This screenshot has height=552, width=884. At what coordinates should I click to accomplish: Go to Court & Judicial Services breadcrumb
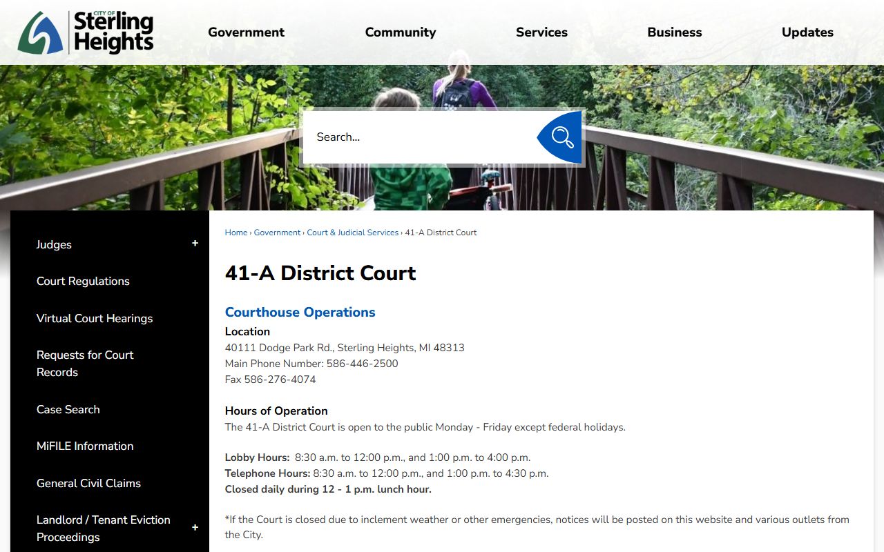(x=353, y=233)
